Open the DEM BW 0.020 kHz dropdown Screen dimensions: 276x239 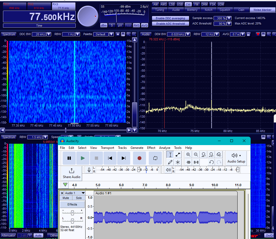(188, 34)
